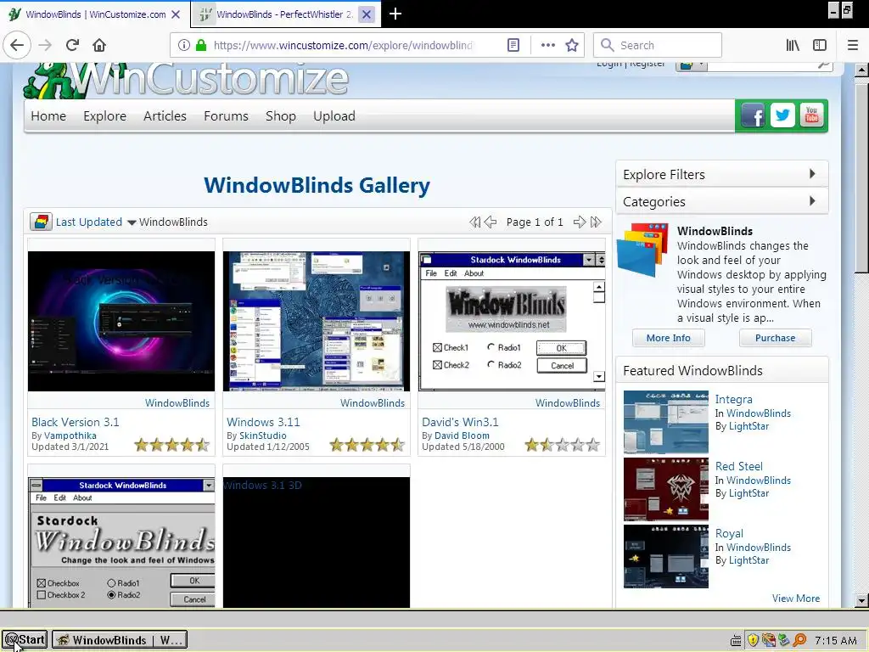Open Red Steel featured thumbnail

click(x=665, y=489)
